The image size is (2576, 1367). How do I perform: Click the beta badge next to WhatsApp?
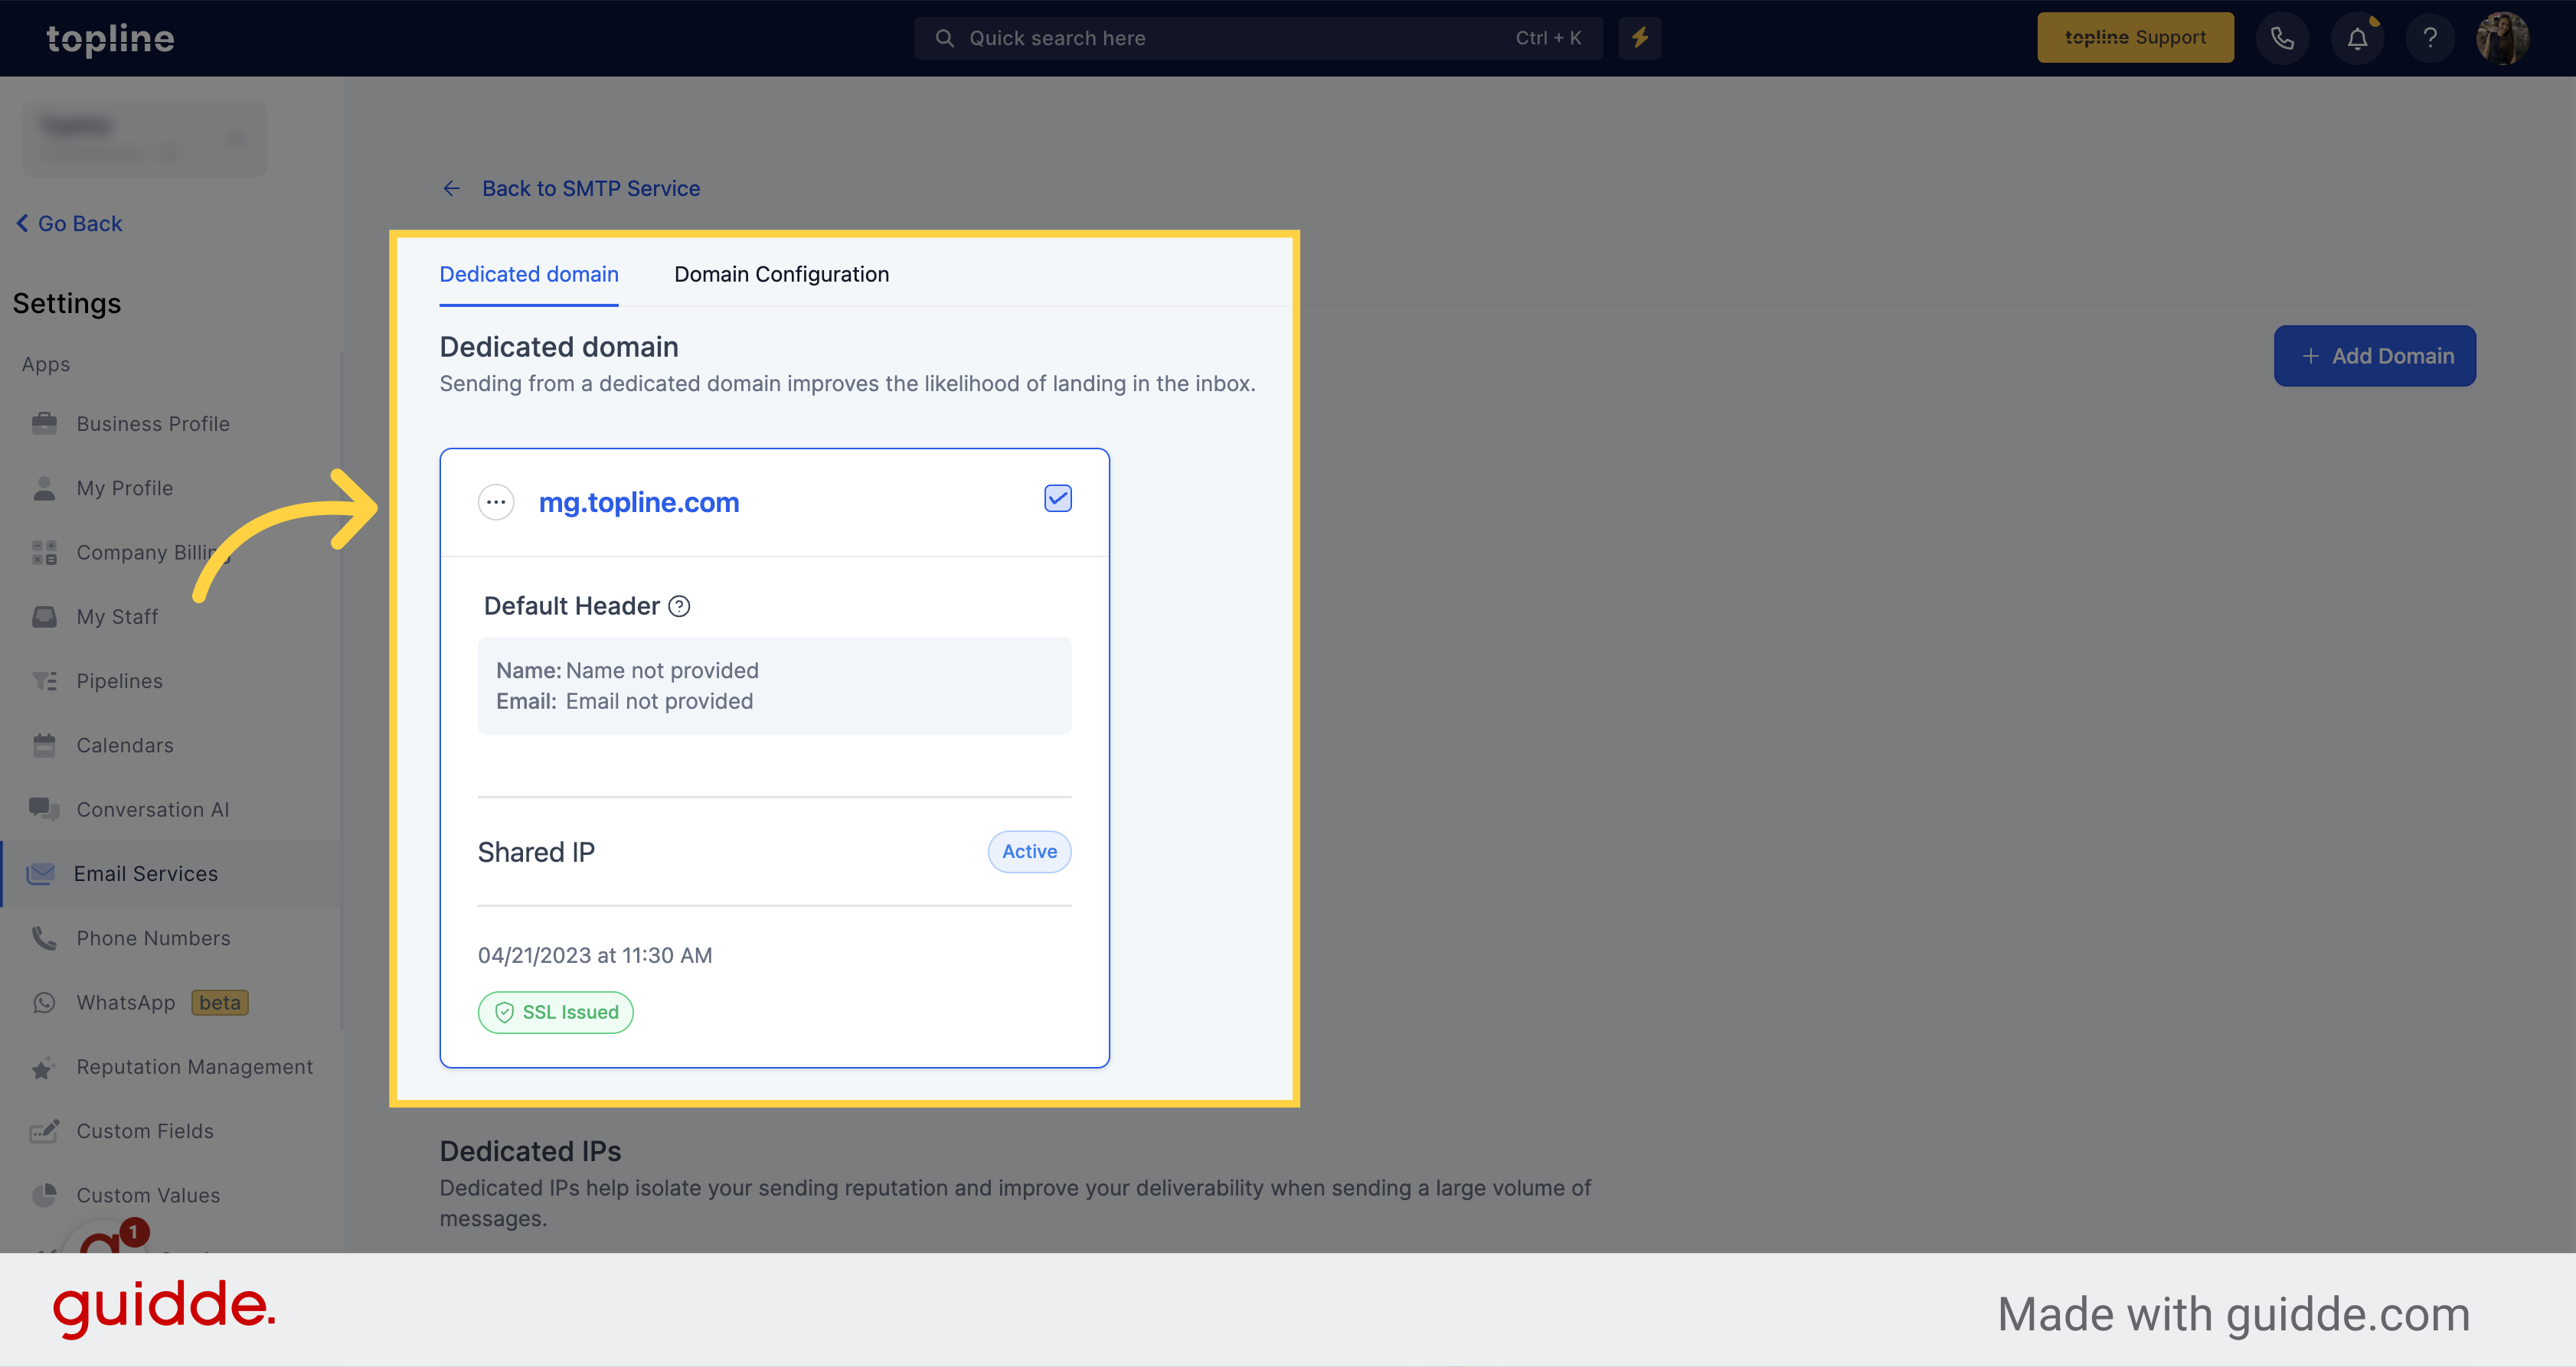click(220, 1002)
